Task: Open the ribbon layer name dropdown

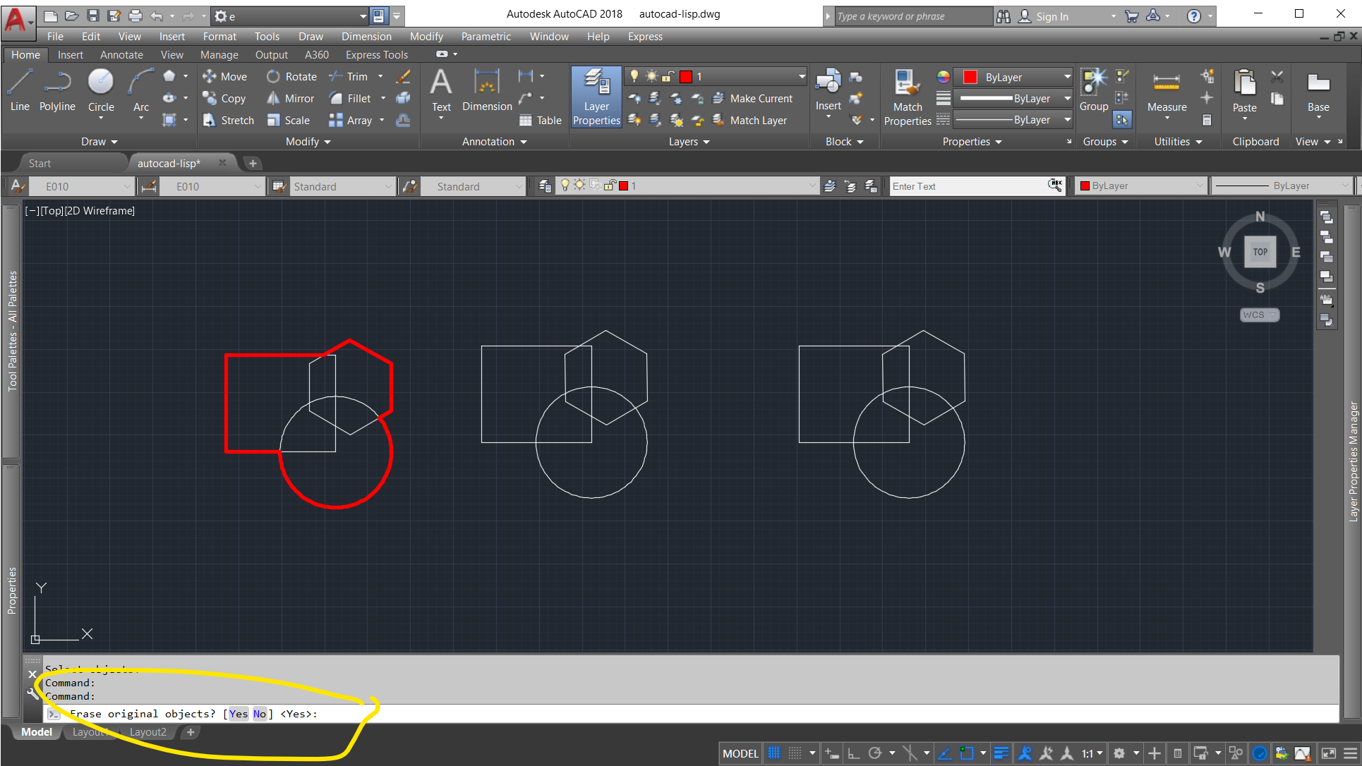Action: (x=802, y=76)
